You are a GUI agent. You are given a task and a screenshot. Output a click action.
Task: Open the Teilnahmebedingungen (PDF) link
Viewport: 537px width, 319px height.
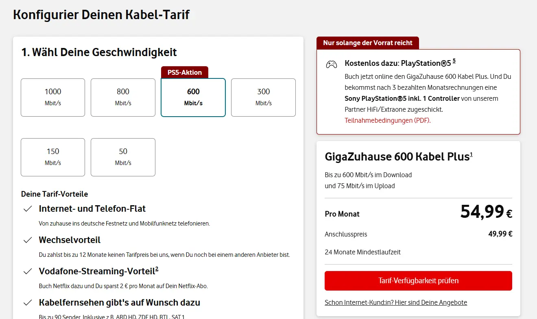[x=387, y=121]
